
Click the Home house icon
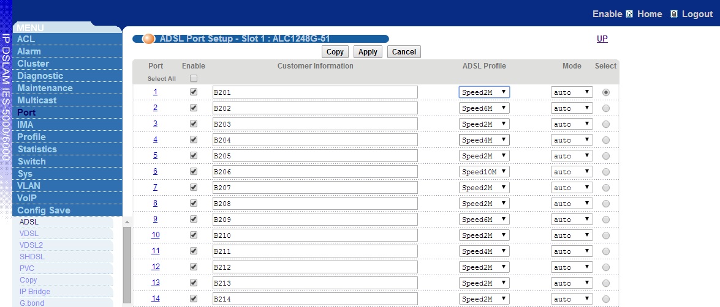(x=629, y=14)
